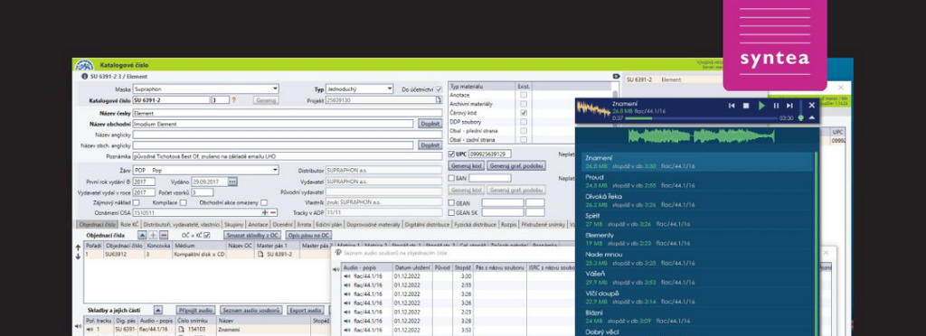The image size is (926, 336).
Task: Open the Projekt document icon
Action: point(439,100)
